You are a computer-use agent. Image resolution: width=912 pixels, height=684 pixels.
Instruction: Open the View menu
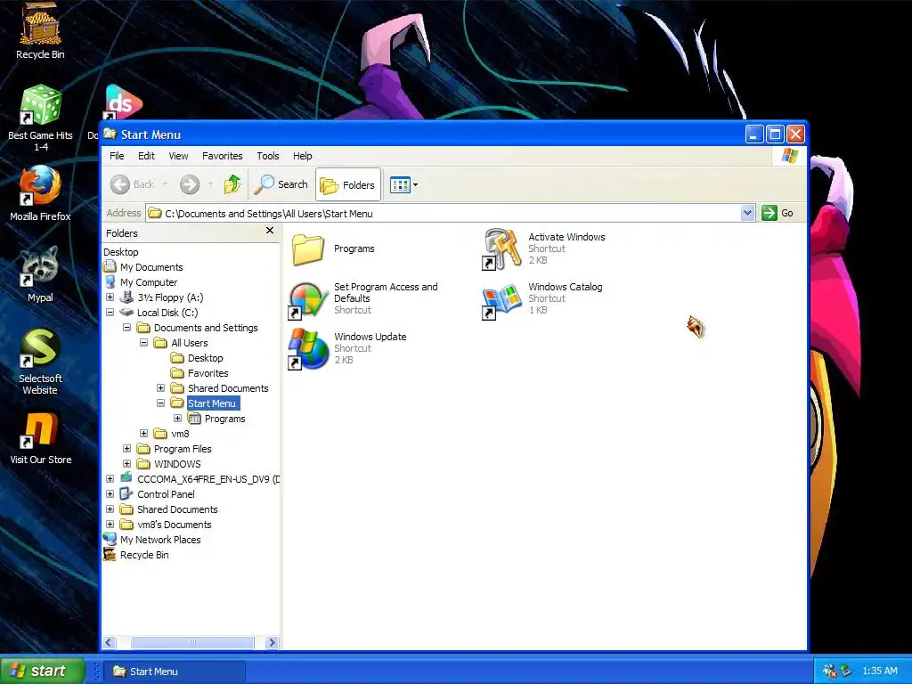(x=178, y=156)
